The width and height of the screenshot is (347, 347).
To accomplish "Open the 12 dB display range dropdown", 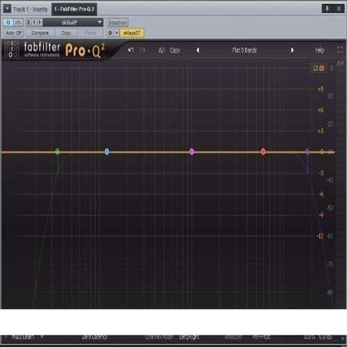I will pyautogui.click(x=319, y=68).
